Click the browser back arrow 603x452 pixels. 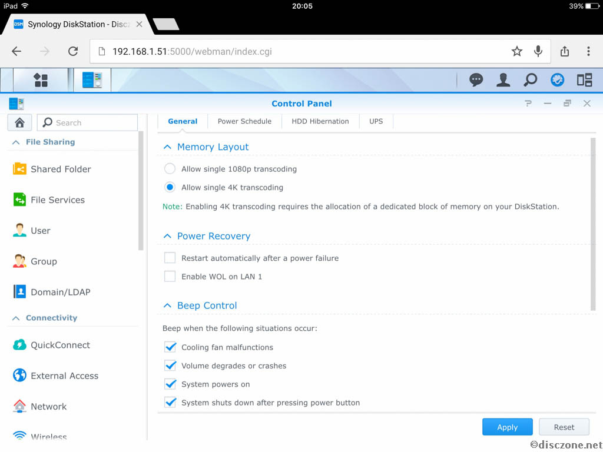tap(16, 51)
